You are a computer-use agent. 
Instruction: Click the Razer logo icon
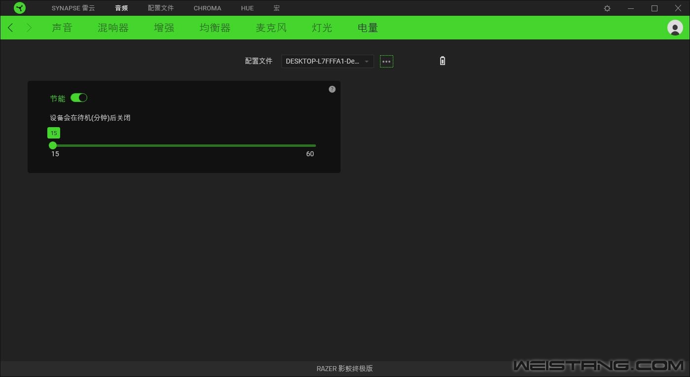[20, 8]
